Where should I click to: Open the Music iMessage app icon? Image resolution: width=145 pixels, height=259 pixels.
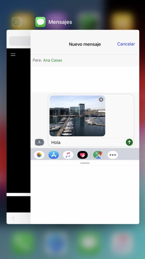68,155
